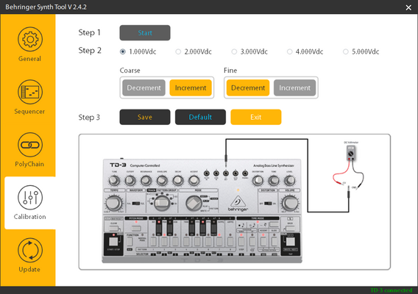Open the Update refresh icon

click(x=30, y=250)
